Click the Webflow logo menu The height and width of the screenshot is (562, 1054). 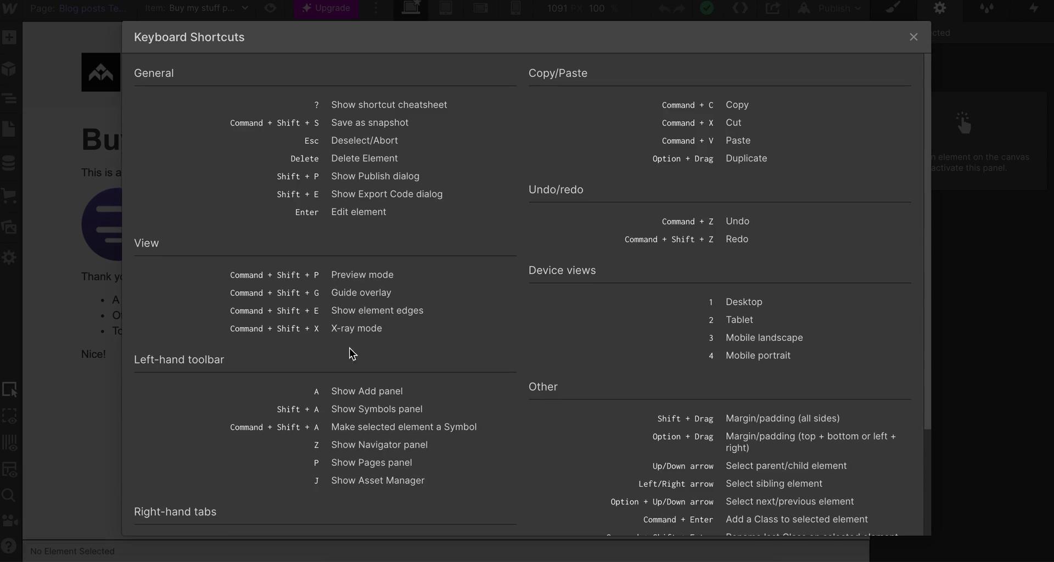[x=10, y=8]
